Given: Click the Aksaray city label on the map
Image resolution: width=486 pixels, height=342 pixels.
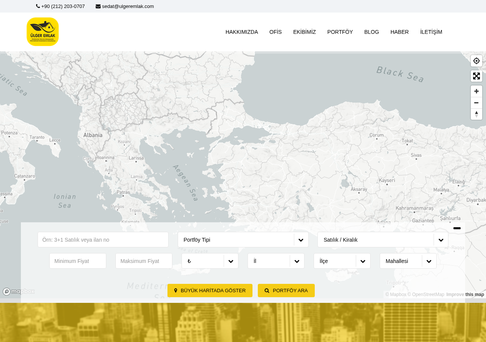Looking at the screenshot, I should pos(359,189).
